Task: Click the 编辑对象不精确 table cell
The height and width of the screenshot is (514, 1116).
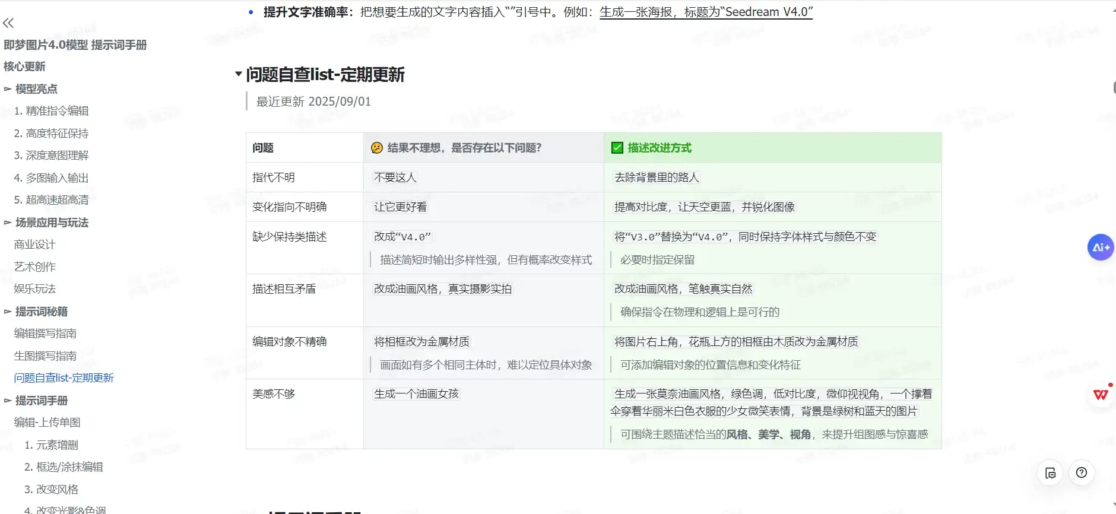Action: 305,353
